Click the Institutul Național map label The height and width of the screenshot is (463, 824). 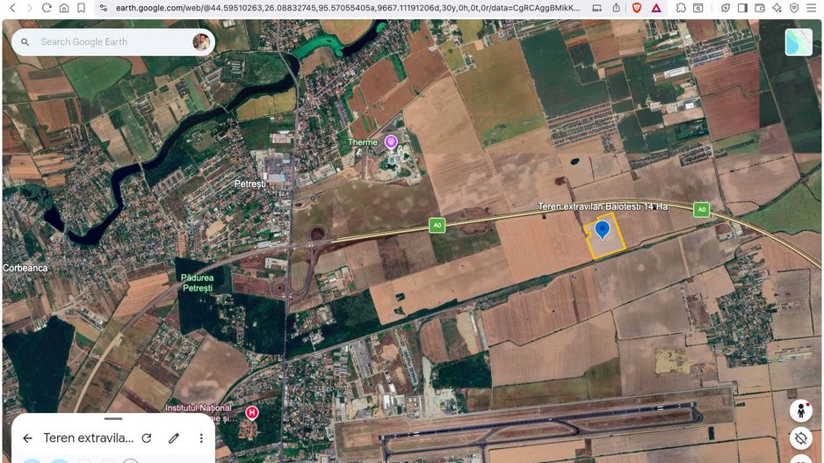[199, 408]
